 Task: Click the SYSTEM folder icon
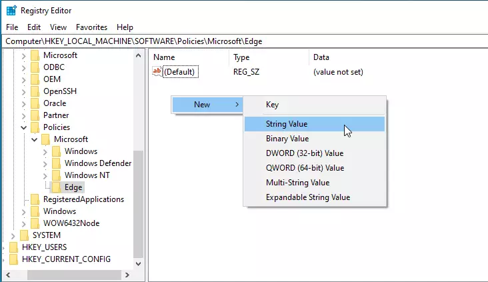pyautogui.click(x=24, y=235)
